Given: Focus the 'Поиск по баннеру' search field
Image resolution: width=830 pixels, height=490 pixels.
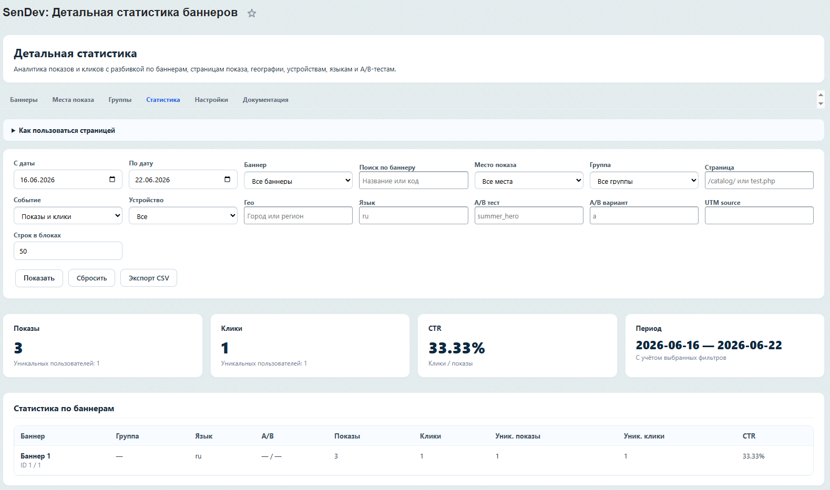Looking at the screenshot, I should (x=414, y=181).
